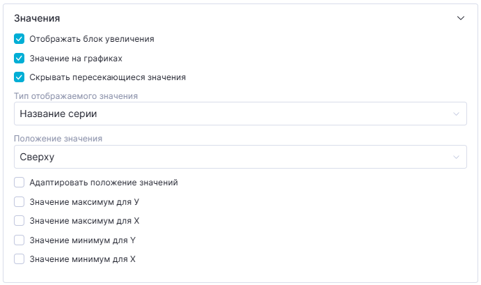Screen dimensions: 481x285
Task: Click the arrow icon in Сверху field
Action: 456,157
